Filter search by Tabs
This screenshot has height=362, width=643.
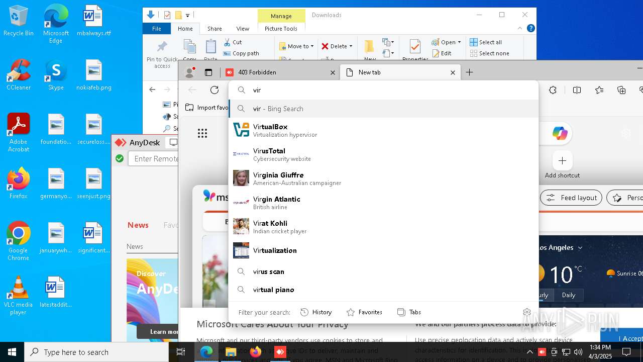[x=409, y=312]
